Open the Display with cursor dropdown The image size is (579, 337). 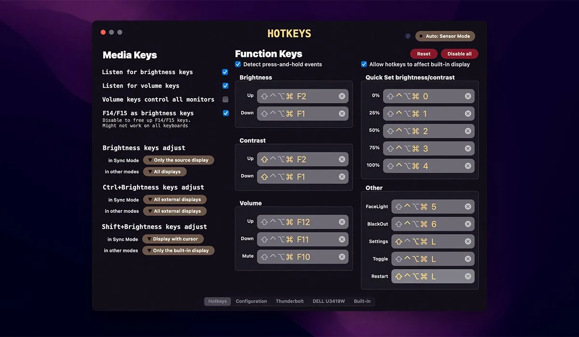pyautogui.click(x=173, y=239)
